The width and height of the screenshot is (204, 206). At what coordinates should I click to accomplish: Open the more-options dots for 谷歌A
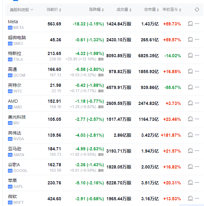pyautogui.click(x=197, y=167)
